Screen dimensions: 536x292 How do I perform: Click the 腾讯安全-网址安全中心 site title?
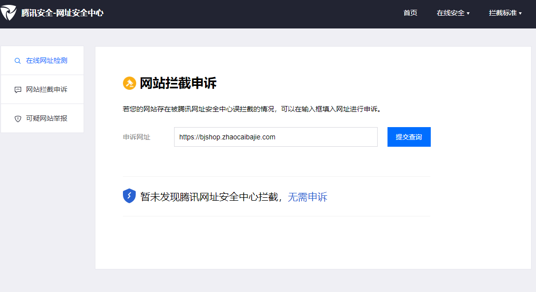(x=62, y=13)
